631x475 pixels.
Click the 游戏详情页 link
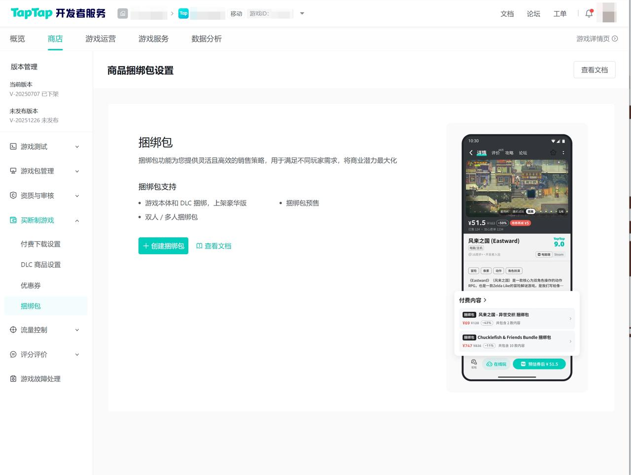tap(596, 39)
